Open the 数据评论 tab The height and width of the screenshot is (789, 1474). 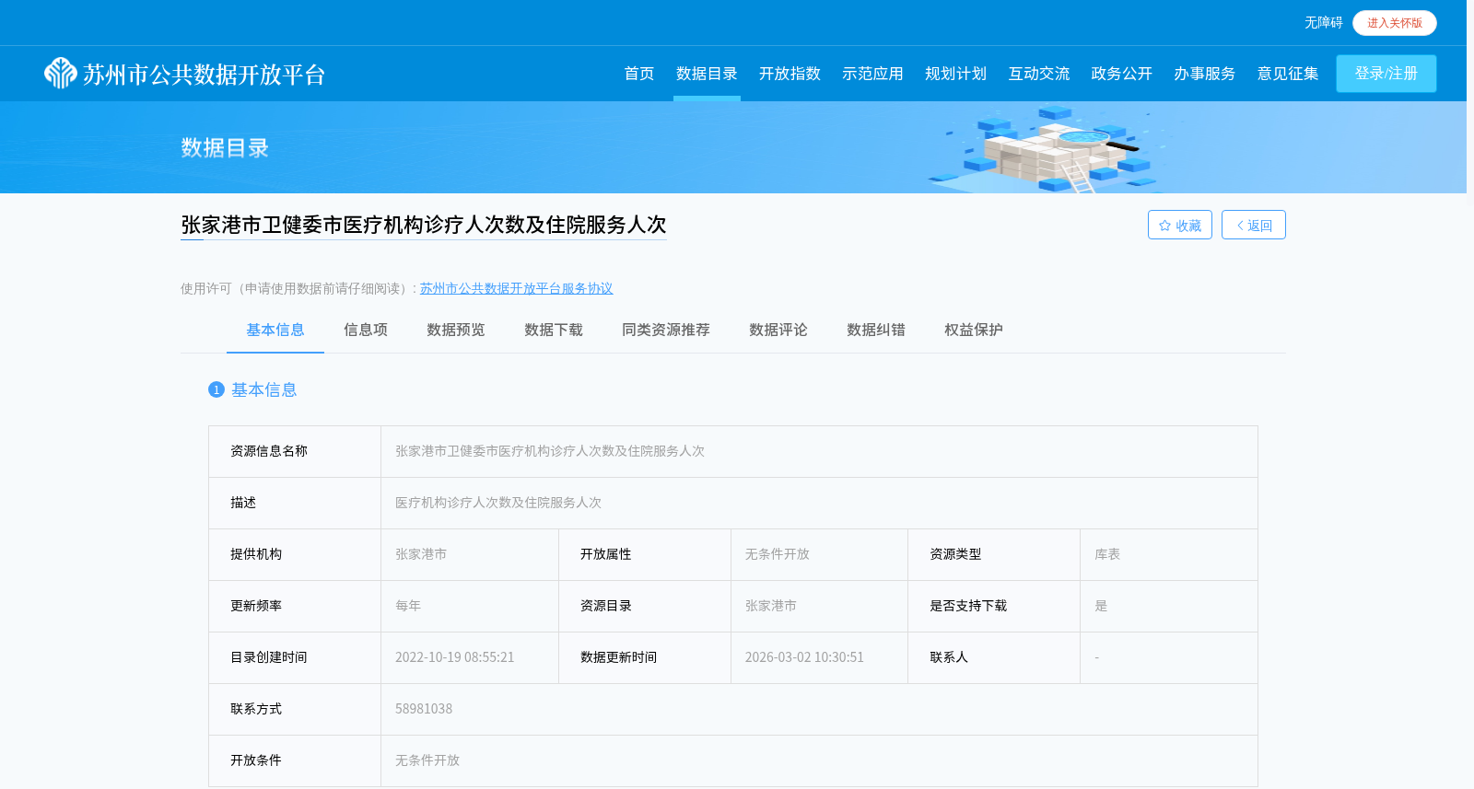point(778,330)
